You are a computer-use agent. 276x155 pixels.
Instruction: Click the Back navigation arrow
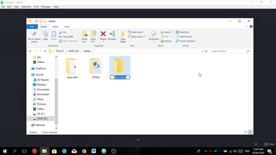(30, 51)
